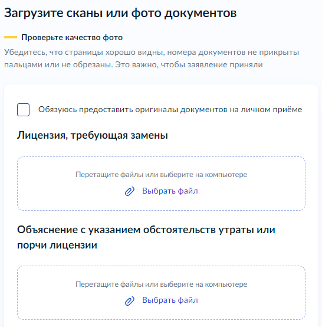Click the label Обязуюсь предоставить оригиналы на личном приёме
The height and width of the screenshot is (327, 322).
click(x=170, y=109)
